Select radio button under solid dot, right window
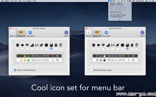The height and width of the screenshot is (97, 156). 98,49
